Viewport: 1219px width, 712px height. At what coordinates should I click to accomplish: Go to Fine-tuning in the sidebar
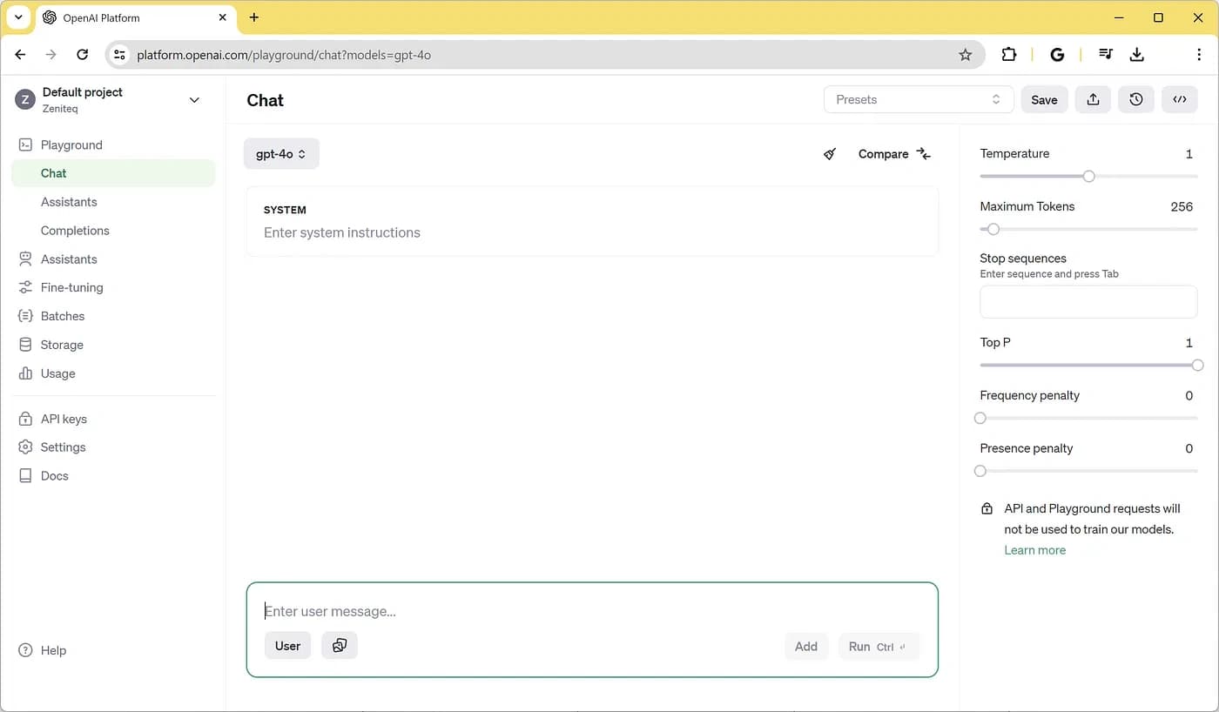pyautogui.click(x=71, y=287)
